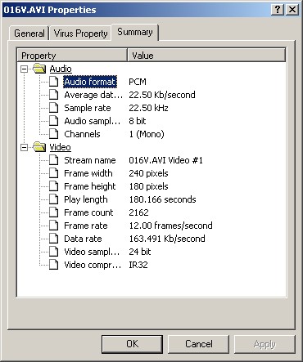This screenshot has height=362, width=303.
Task: Click the Value column header
Action: tap(206, 56)
